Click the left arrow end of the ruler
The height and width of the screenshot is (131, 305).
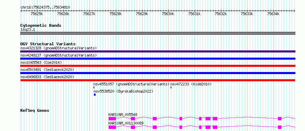[21, 11]
